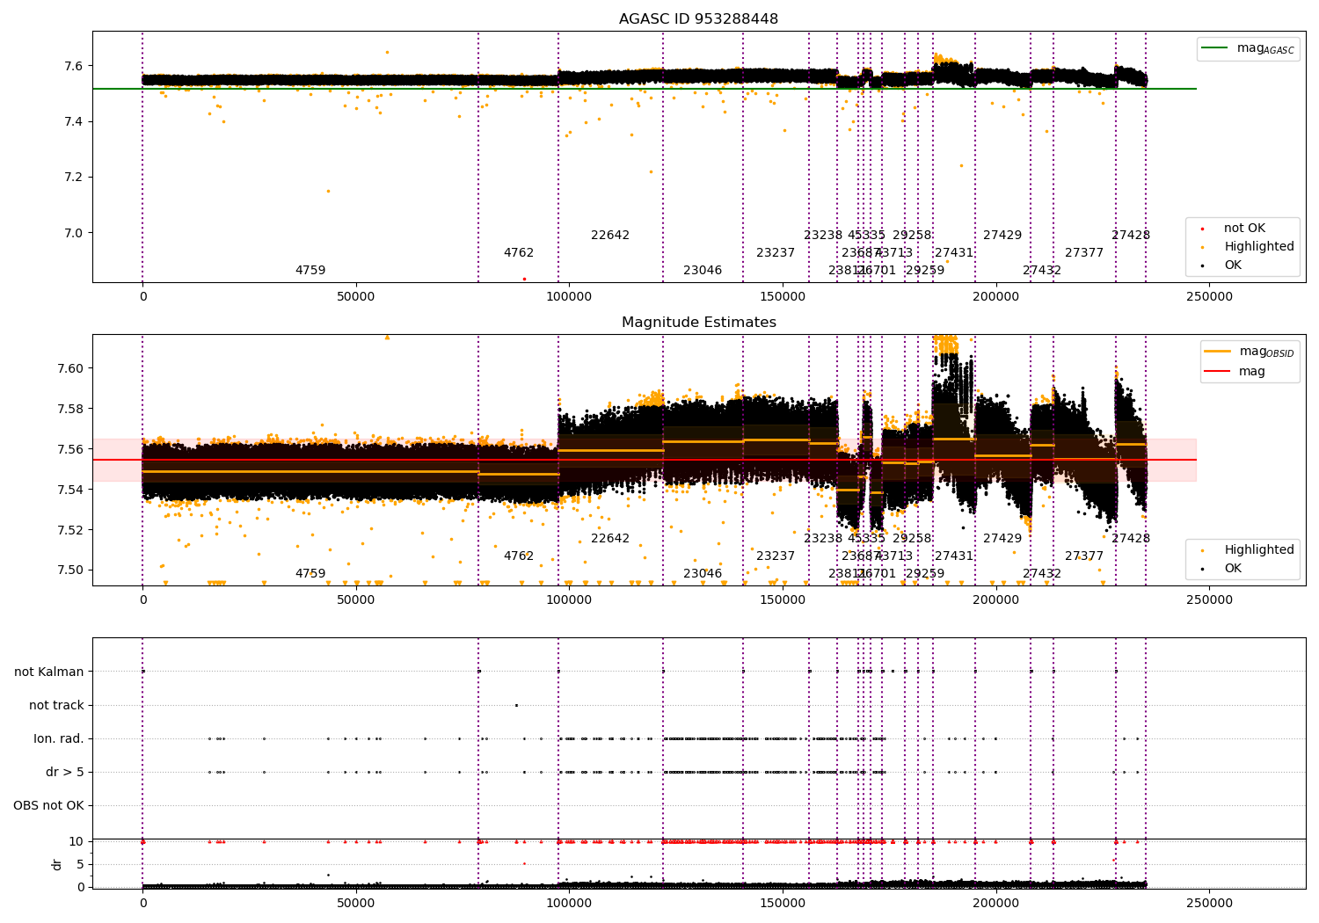Click the 'Magnitude Estimates' plot title

click(x=699, y=323)
